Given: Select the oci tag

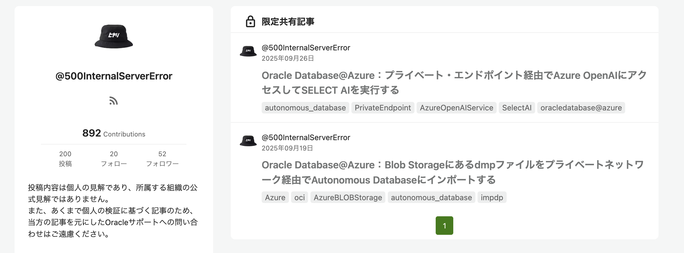Looking at the screenshot, I should point(300,197).
